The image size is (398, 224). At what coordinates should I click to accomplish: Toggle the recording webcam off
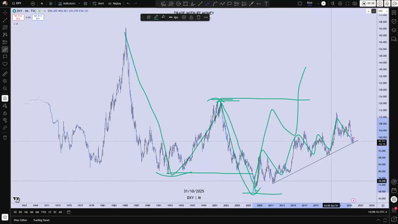394,3
